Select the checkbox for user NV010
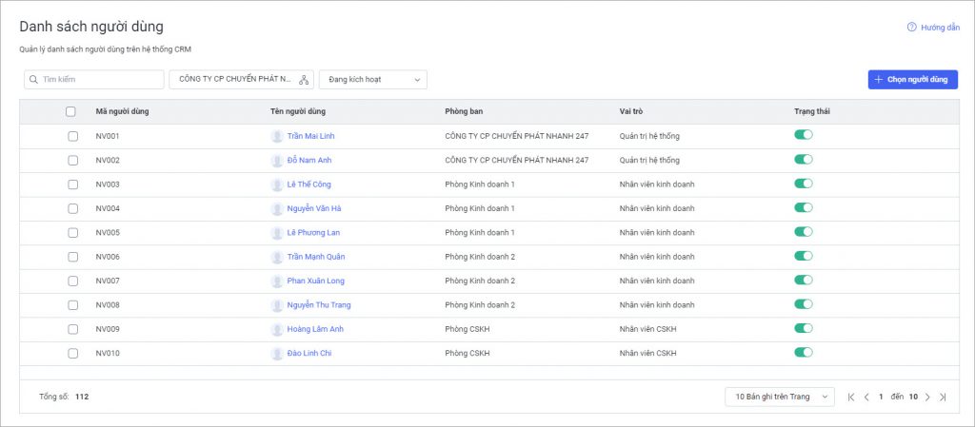Screen dimensions: 975x427 (x=72, y=353)
